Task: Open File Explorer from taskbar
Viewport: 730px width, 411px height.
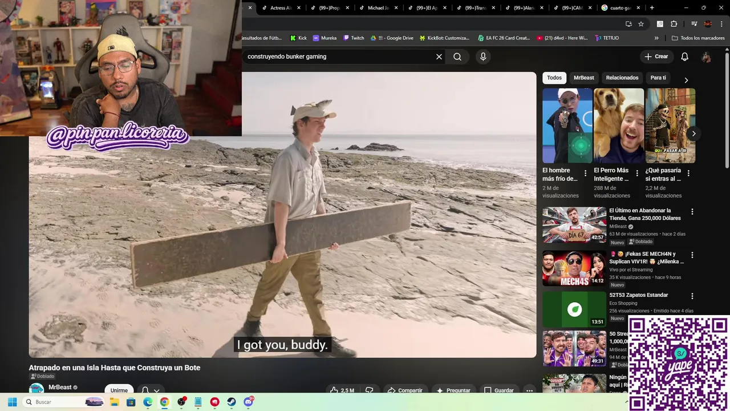Action: click(x=114, y=402)
